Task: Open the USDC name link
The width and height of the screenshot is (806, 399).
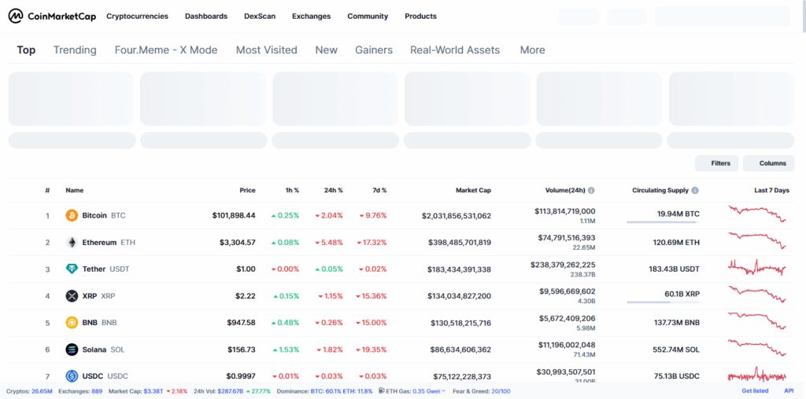Action: [105, 376]
